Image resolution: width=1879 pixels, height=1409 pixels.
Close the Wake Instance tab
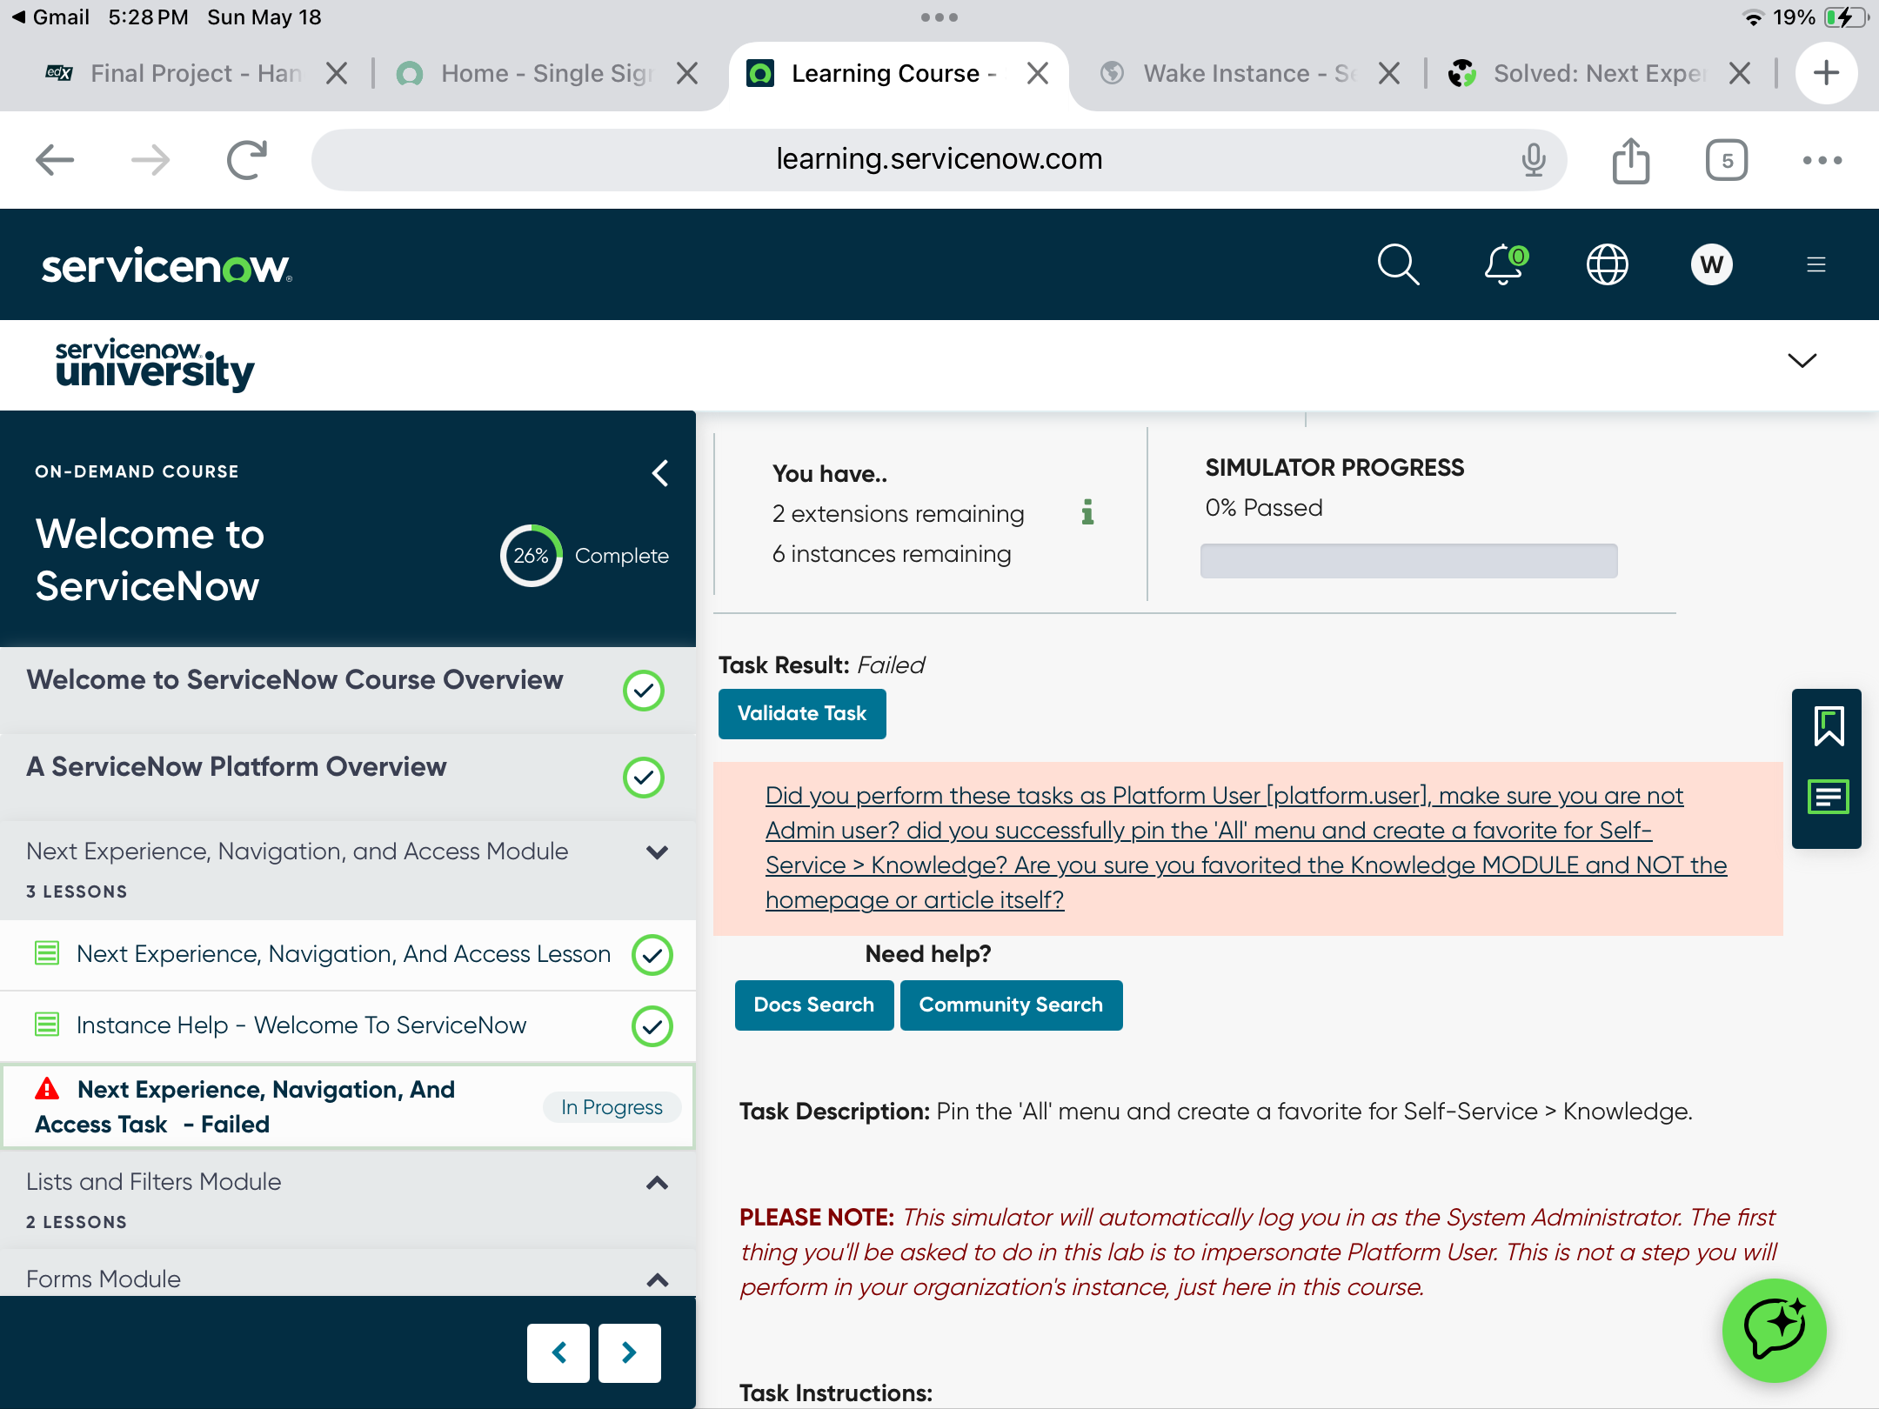pos(1389,74)
